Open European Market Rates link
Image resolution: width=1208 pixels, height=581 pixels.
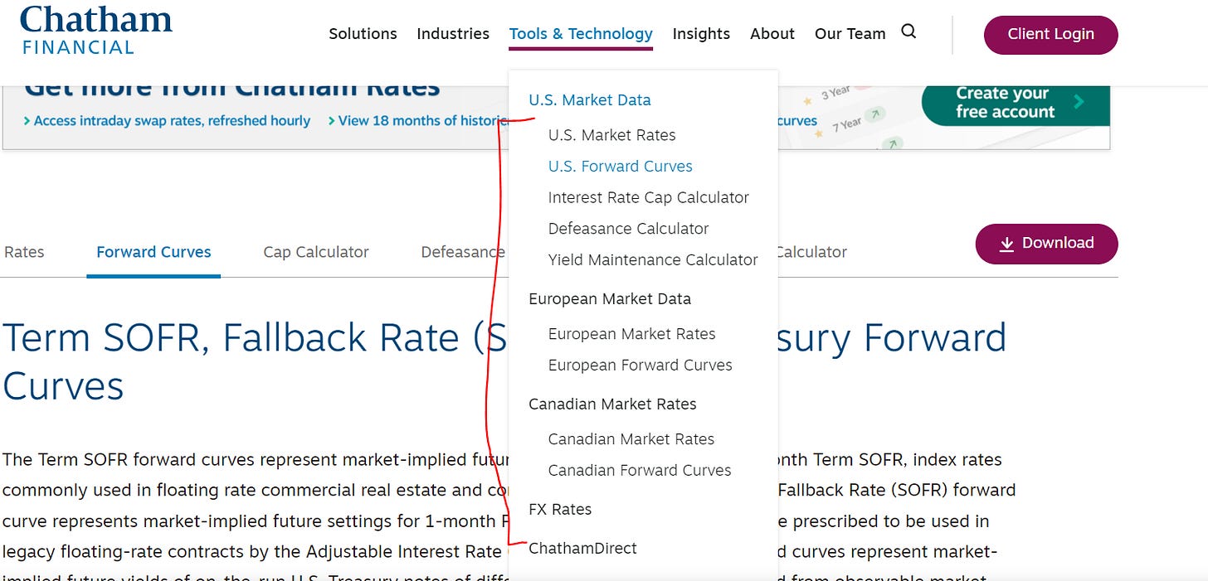(x=631, y=334)
